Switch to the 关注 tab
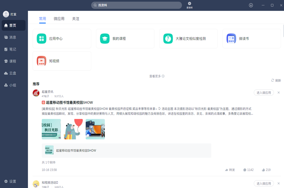The width and height of the screenshot is (284, 188). 76,19
